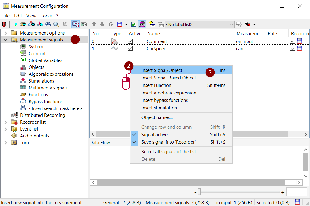Click the floppy disk save icon in toolbar
The image size is (310, 206).
119,24
